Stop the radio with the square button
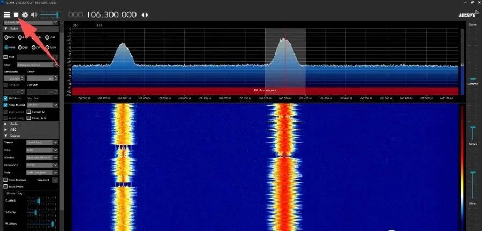 click(16, 15)
